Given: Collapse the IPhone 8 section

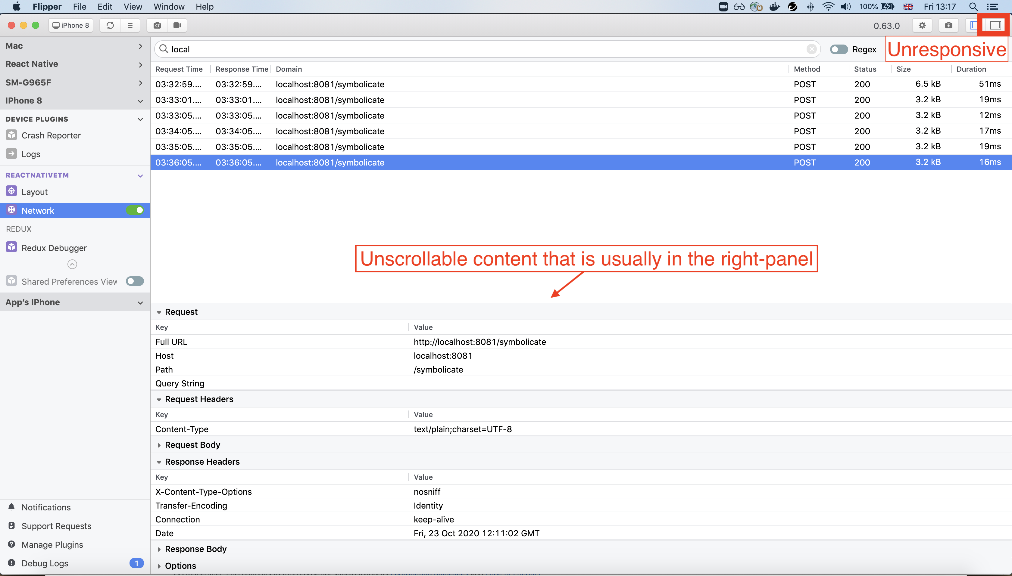Looking at the screenshot, I should pyautogui.click(x=140, y=101).
